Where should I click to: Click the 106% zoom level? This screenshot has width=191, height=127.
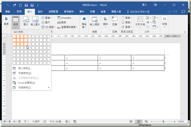point(181,122)
